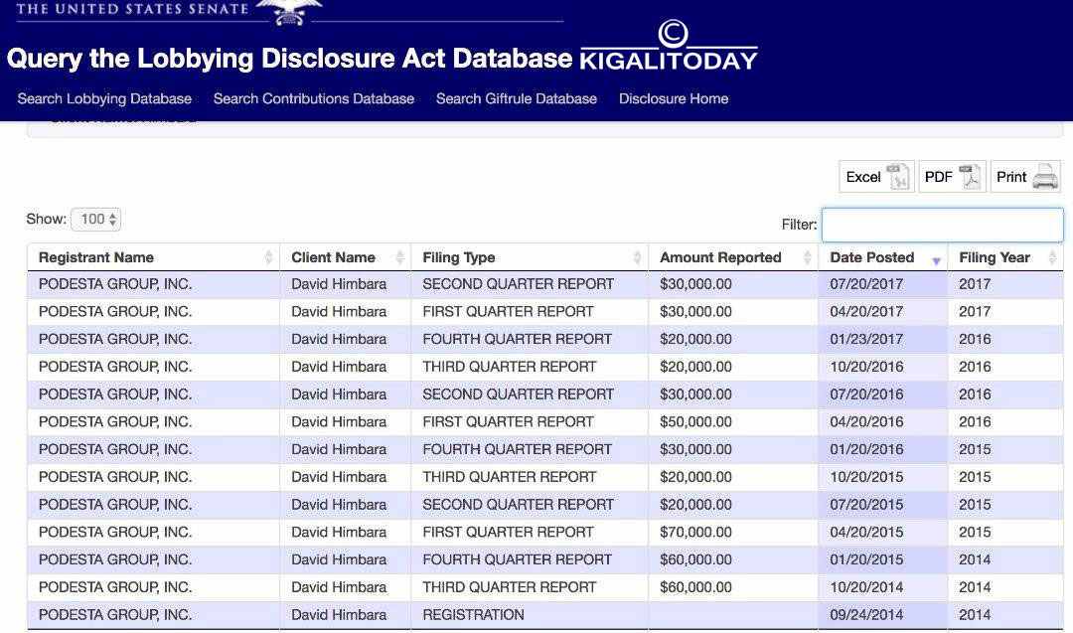Select the REGISTRATION filing row
This screenshot has height=633, width=1073.
pyautogui.click(x=473, y=614)
